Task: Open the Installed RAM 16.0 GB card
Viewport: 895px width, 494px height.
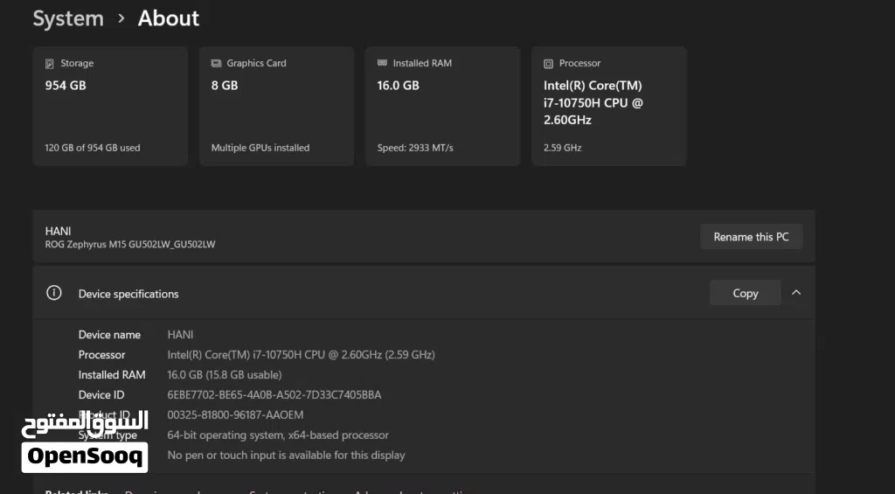Action: (x=442, y=106)
